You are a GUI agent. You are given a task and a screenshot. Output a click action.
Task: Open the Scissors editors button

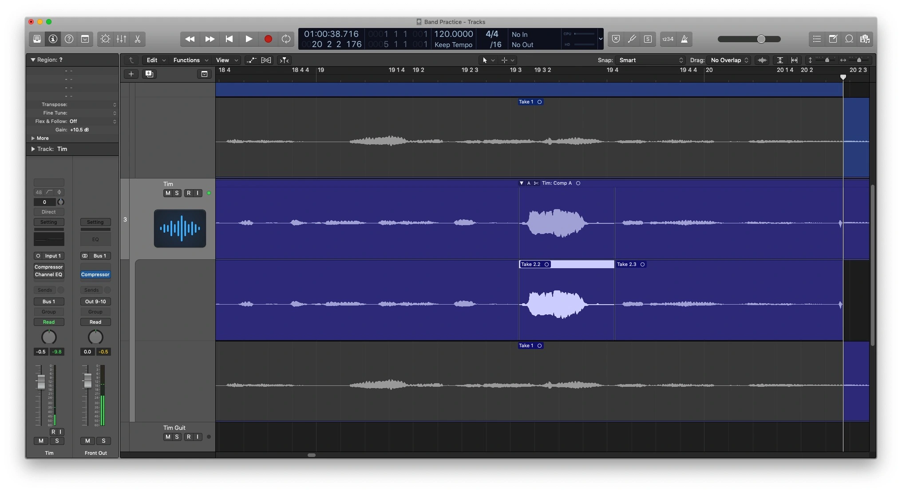[138, 39]
